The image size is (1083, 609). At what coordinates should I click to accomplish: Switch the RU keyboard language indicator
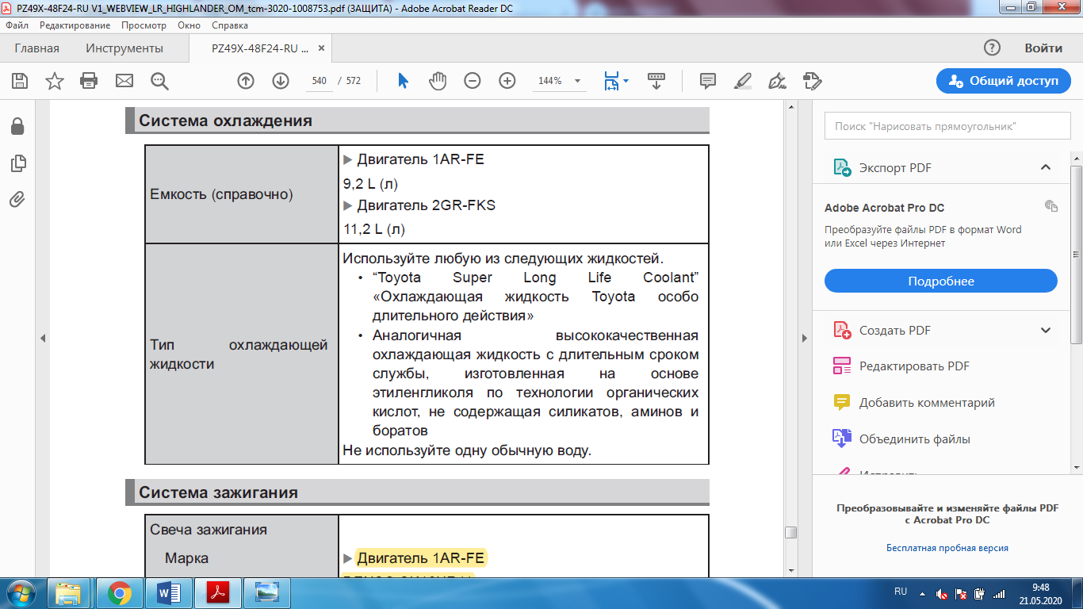coord(900,592)
